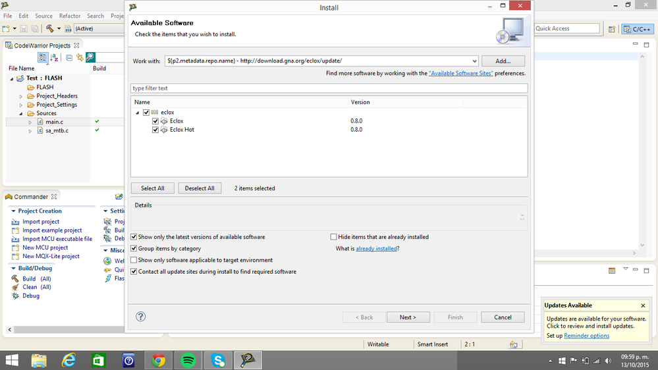Open File Explorer from the taskbar
The image size is (658, 370).
pos(39,360)
